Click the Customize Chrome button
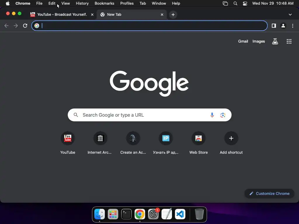The width and height of the screenshot is (299, 224). (270, 194)
